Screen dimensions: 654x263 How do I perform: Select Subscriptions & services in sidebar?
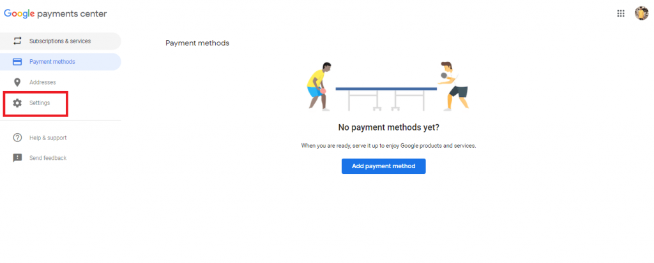(x=61, y=41)
